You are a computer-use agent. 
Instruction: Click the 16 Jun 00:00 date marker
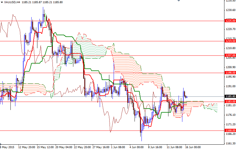pos(193,147)
